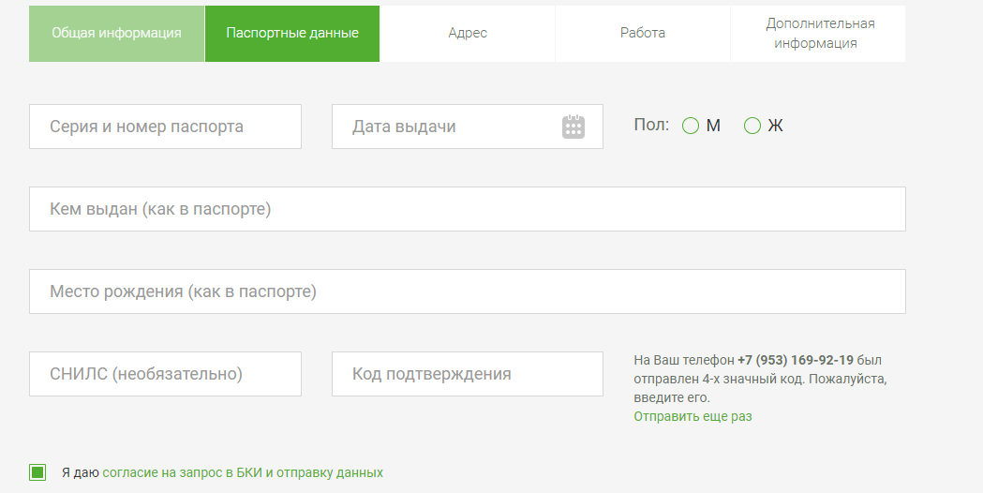Untick the green consent checkbox
The image size is (983, 493).
pyautogui.click(x=37, y=472)
